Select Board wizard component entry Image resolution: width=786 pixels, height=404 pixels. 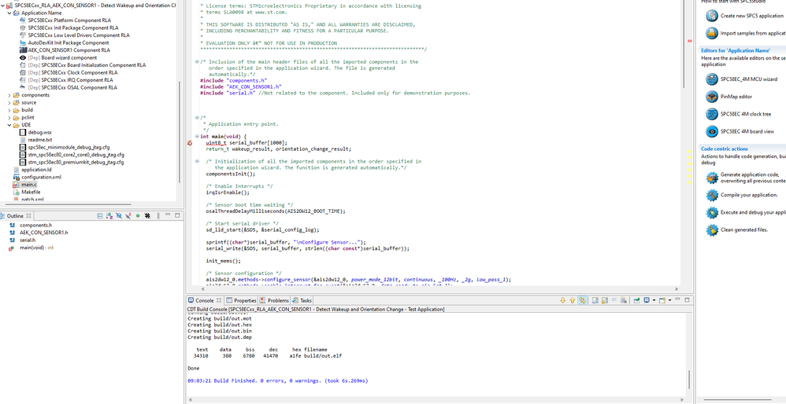pos(62,57)
